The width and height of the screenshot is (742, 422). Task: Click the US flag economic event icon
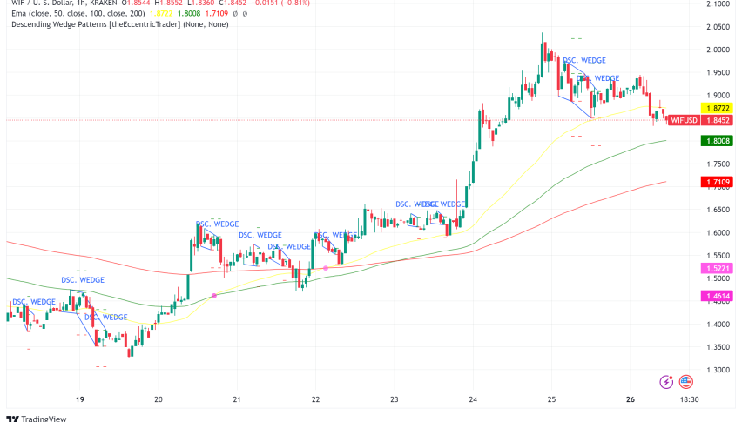click(x=685, y=382)
